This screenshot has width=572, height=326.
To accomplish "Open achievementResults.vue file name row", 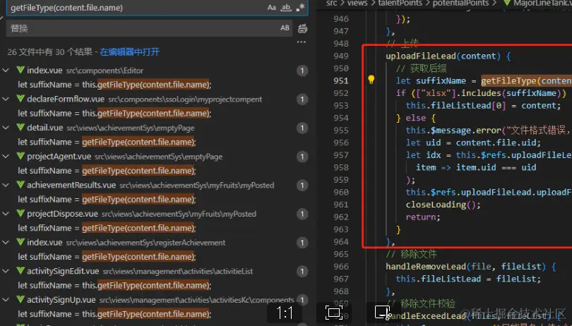I will pos(71,186).
